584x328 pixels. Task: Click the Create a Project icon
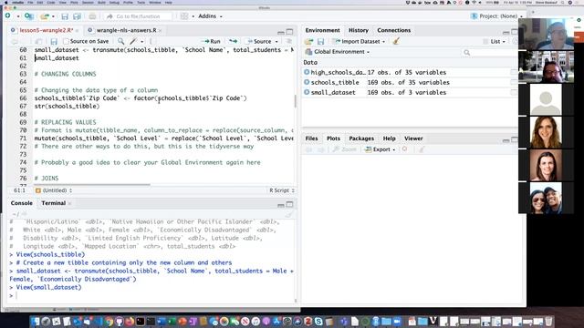(x=28, y=16)
